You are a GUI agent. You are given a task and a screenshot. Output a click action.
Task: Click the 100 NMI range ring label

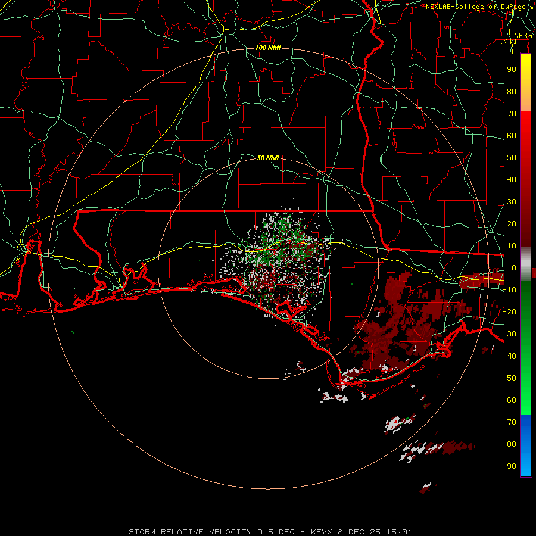click(x=268, y=48)
